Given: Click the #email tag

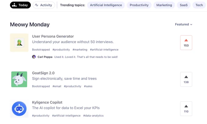Looking at the screenshot, I should click(57, 86).
